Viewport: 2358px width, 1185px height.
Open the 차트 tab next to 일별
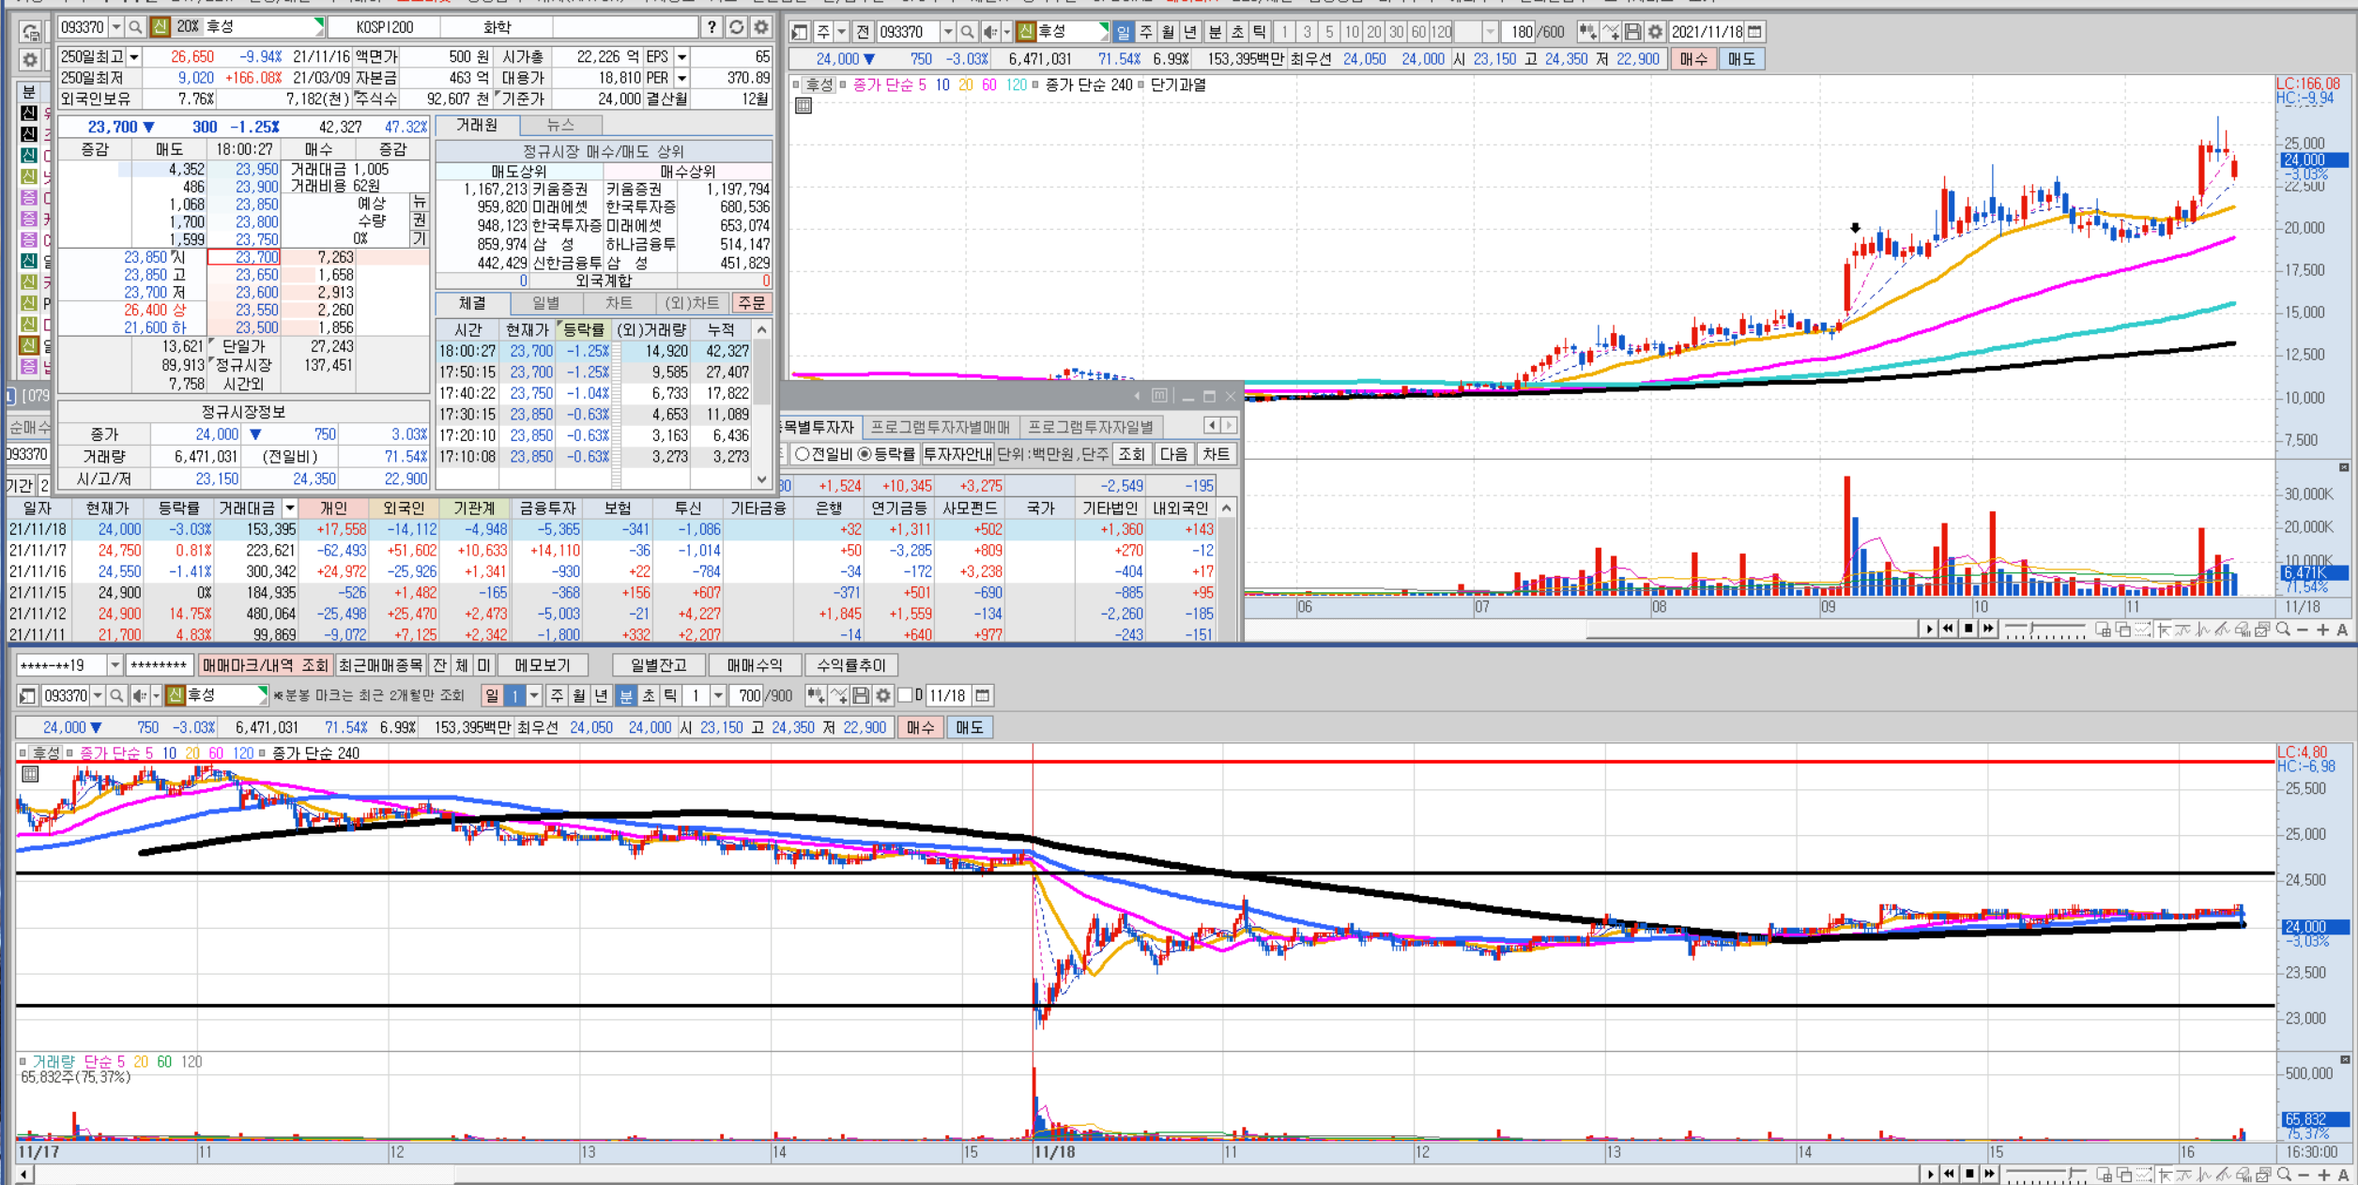pyautogui.click(x=618, y=303)
